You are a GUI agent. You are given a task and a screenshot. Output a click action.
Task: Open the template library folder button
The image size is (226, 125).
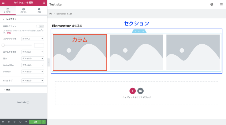tap(140, 91)
